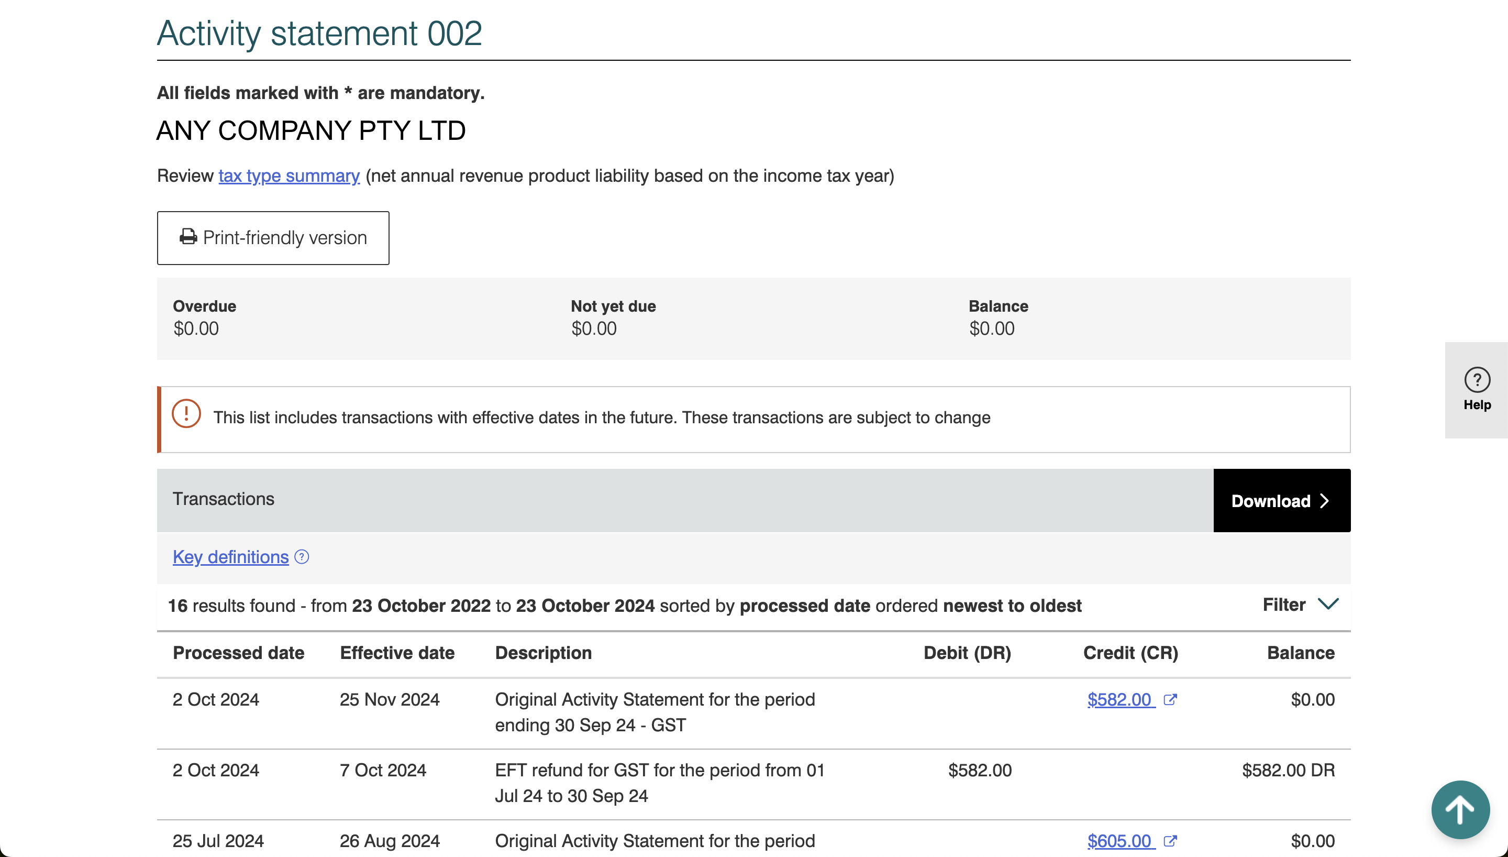Click the Print-friendly version button
The width and height of the screenshot is (1508, 857).
(273, 237)
